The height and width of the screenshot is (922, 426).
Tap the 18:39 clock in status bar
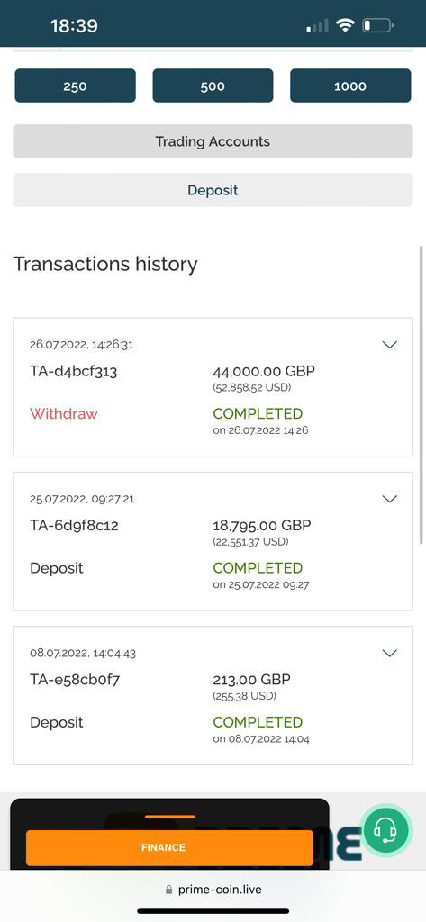(74, 26)
